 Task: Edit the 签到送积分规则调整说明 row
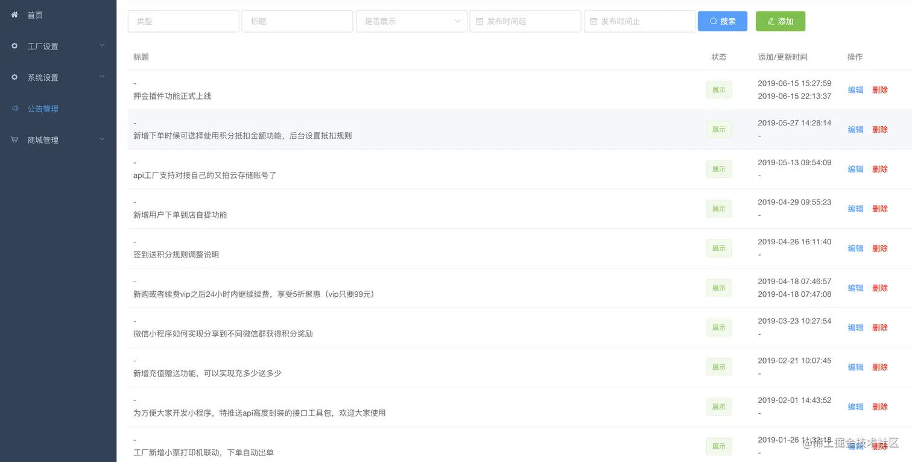click(x=856, y=248)
